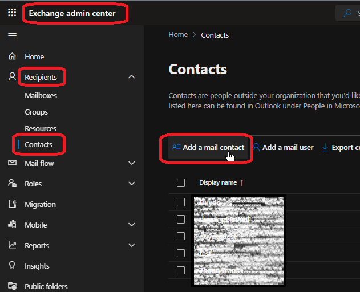The width and height of the screenshot is (360, 292).
Task: Expand the Mobile chevron
Action: coord(132,225)
